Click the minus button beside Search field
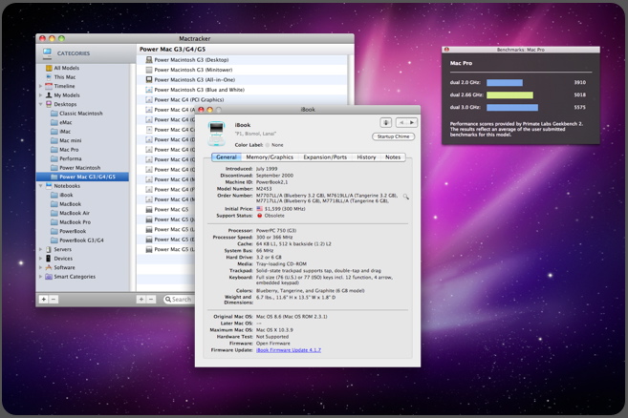The width and height of the screenshot is (628, 418). [x=151, y=300]
